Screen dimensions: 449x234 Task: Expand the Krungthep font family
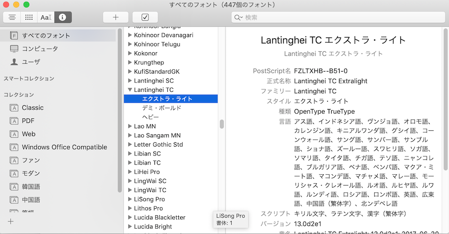[x=130, y=63]
